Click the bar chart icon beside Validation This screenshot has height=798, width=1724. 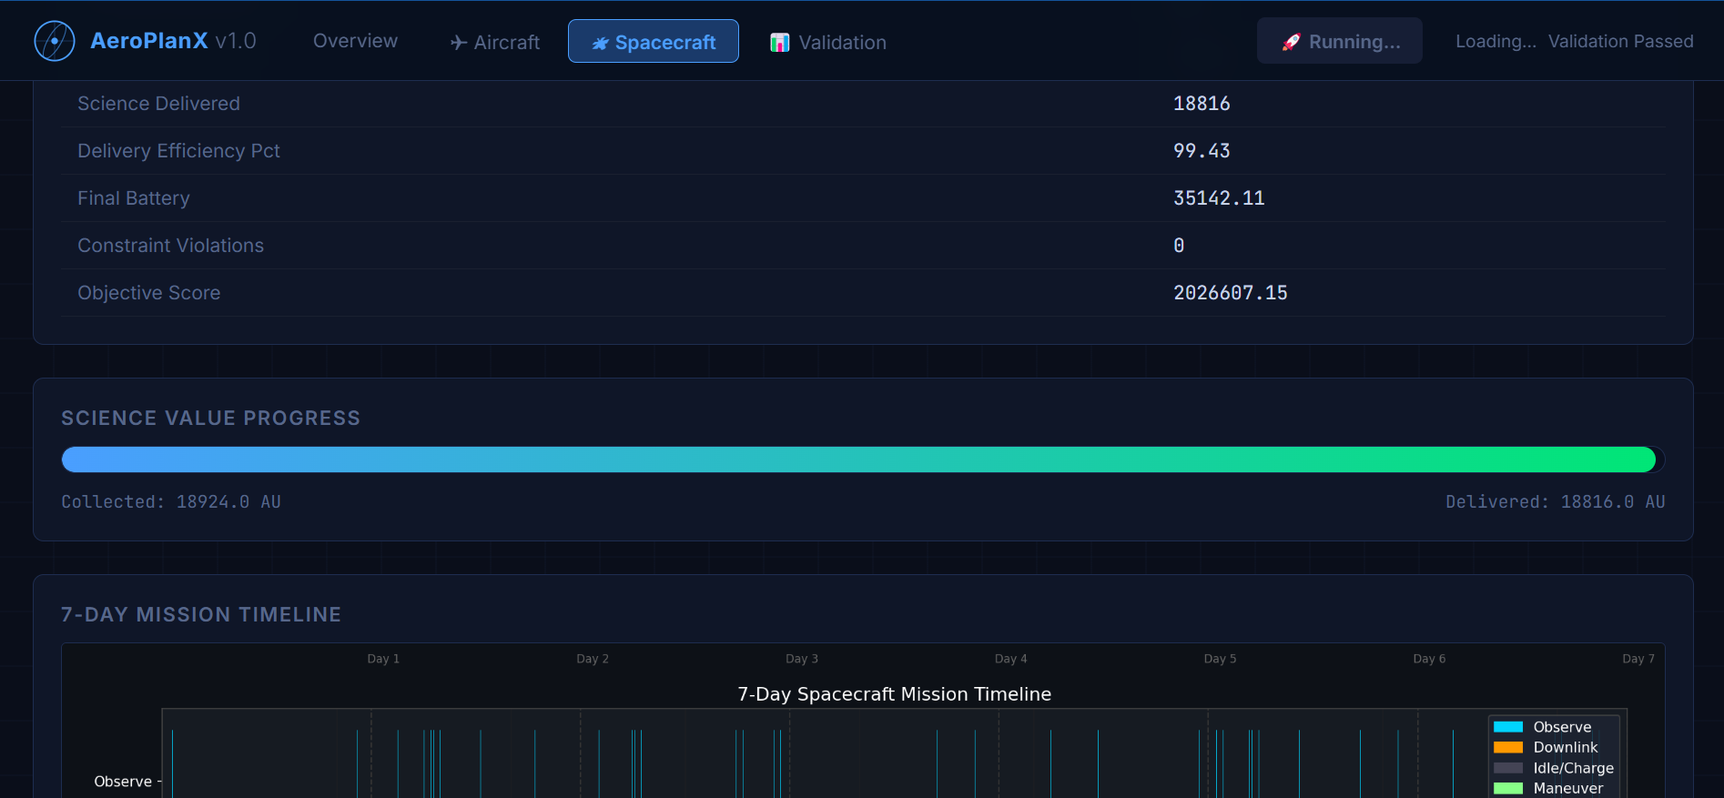click(780, 43)
